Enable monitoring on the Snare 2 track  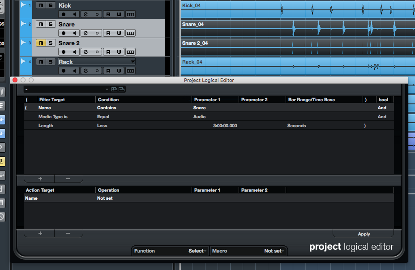click(x=74, y=52)
